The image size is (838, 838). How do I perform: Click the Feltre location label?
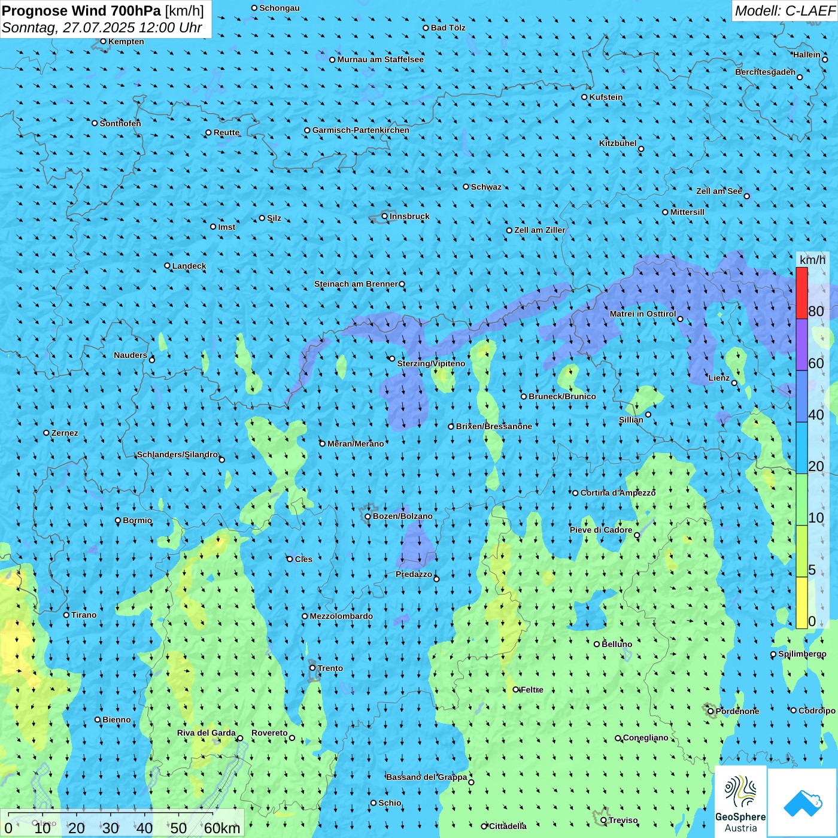click(532, 690)
